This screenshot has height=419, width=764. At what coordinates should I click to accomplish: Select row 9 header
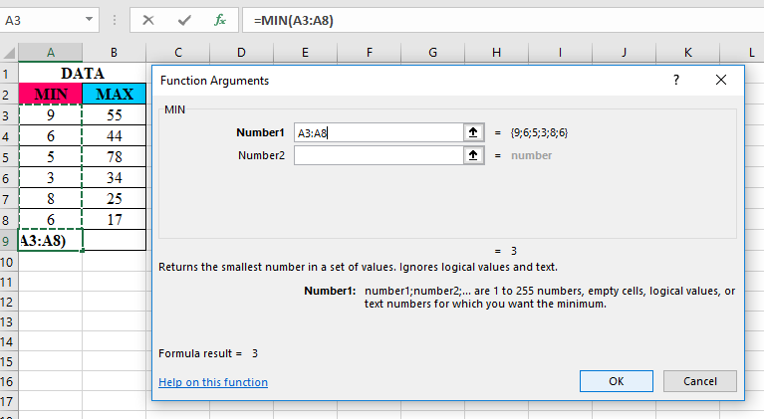tap(8, 241)
